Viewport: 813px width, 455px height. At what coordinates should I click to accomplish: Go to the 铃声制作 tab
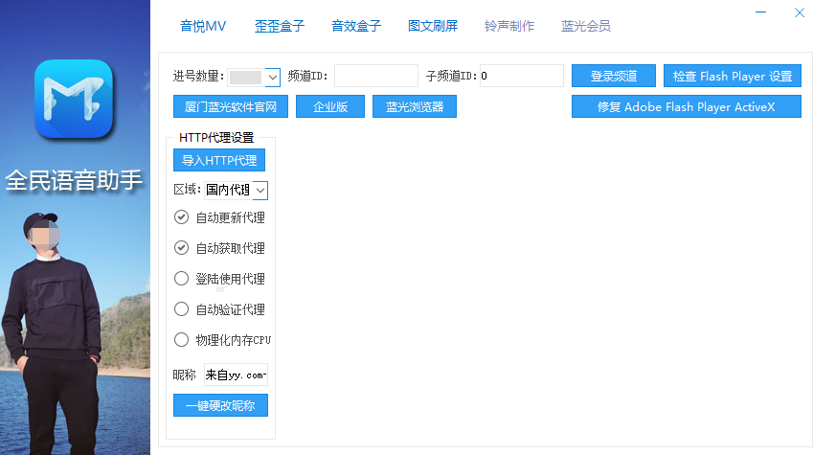point(509,26)
